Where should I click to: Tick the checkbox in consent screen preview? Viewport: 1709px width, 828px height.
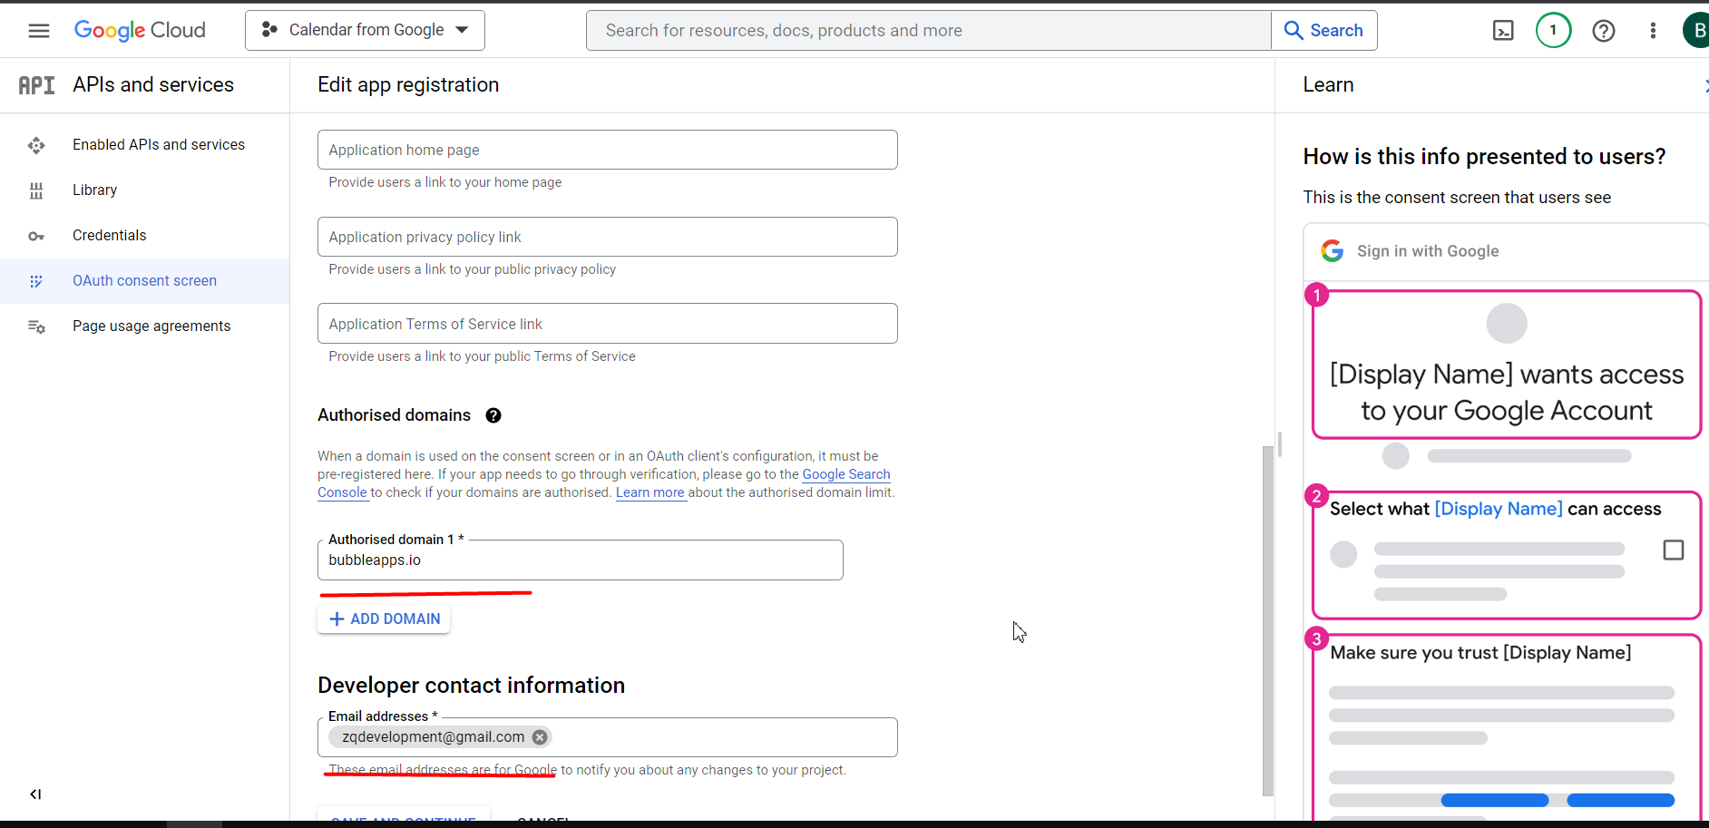(1673, 550)
